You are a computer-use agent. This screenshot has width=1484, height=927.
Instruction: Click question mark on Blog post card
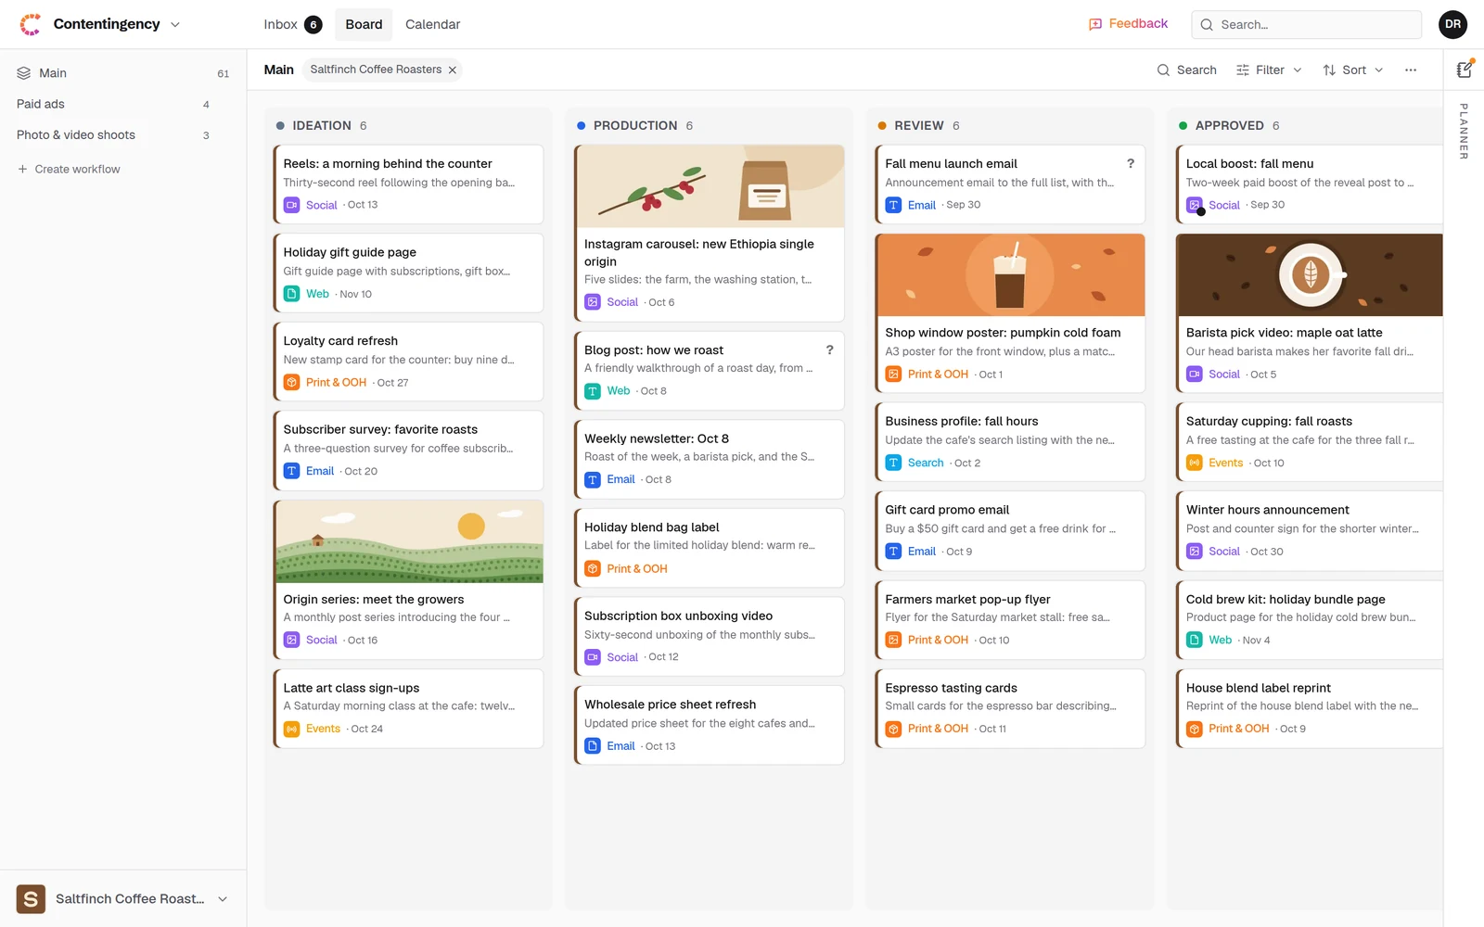tap(830, 349)
